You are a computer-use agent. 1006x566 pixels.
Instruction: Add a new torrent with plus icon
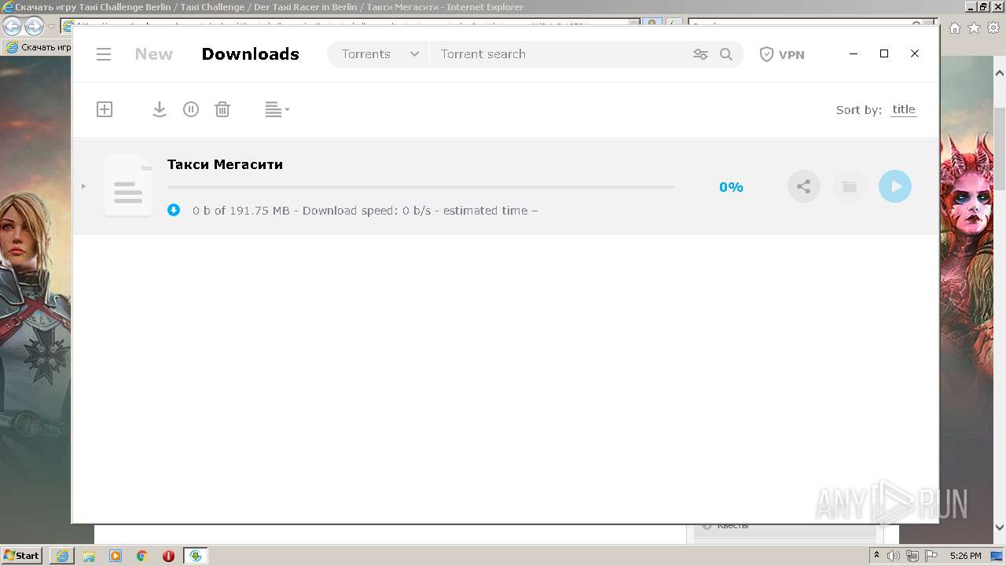[x=105, y=109]
